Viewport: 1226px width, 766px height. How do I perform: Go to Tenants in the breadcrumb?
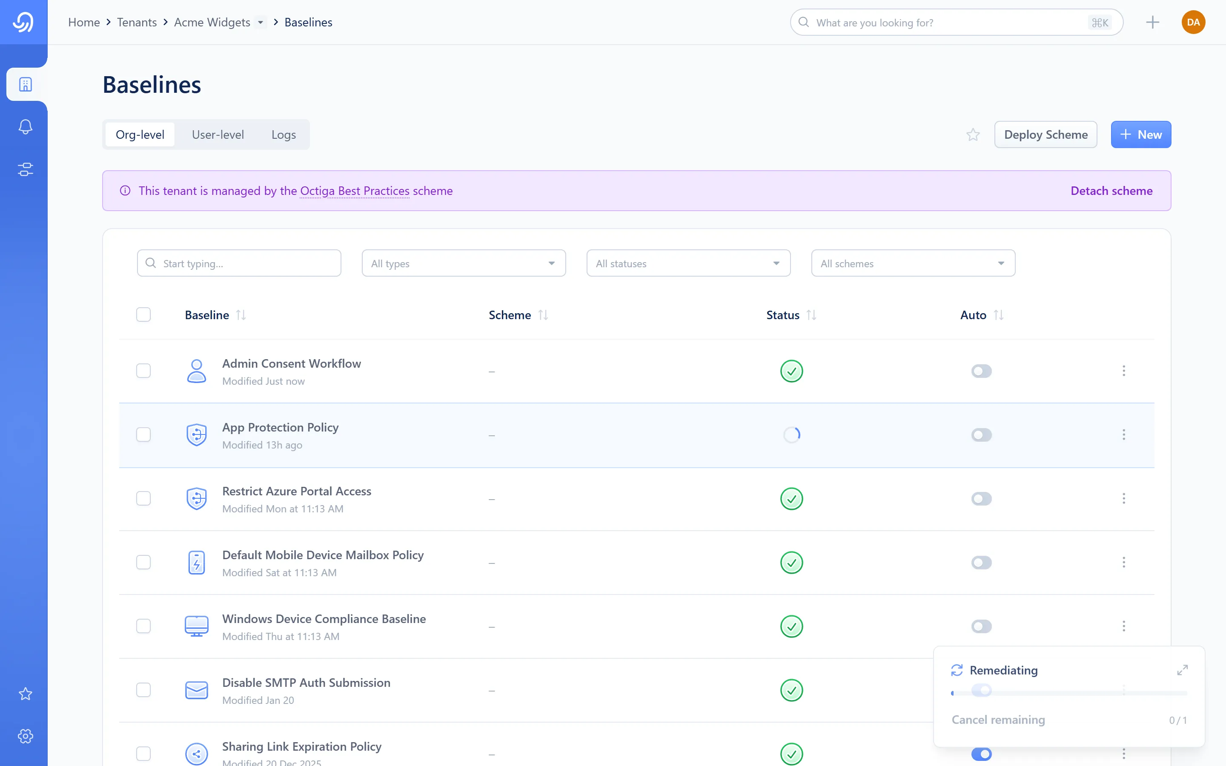(x=137, y=22)
